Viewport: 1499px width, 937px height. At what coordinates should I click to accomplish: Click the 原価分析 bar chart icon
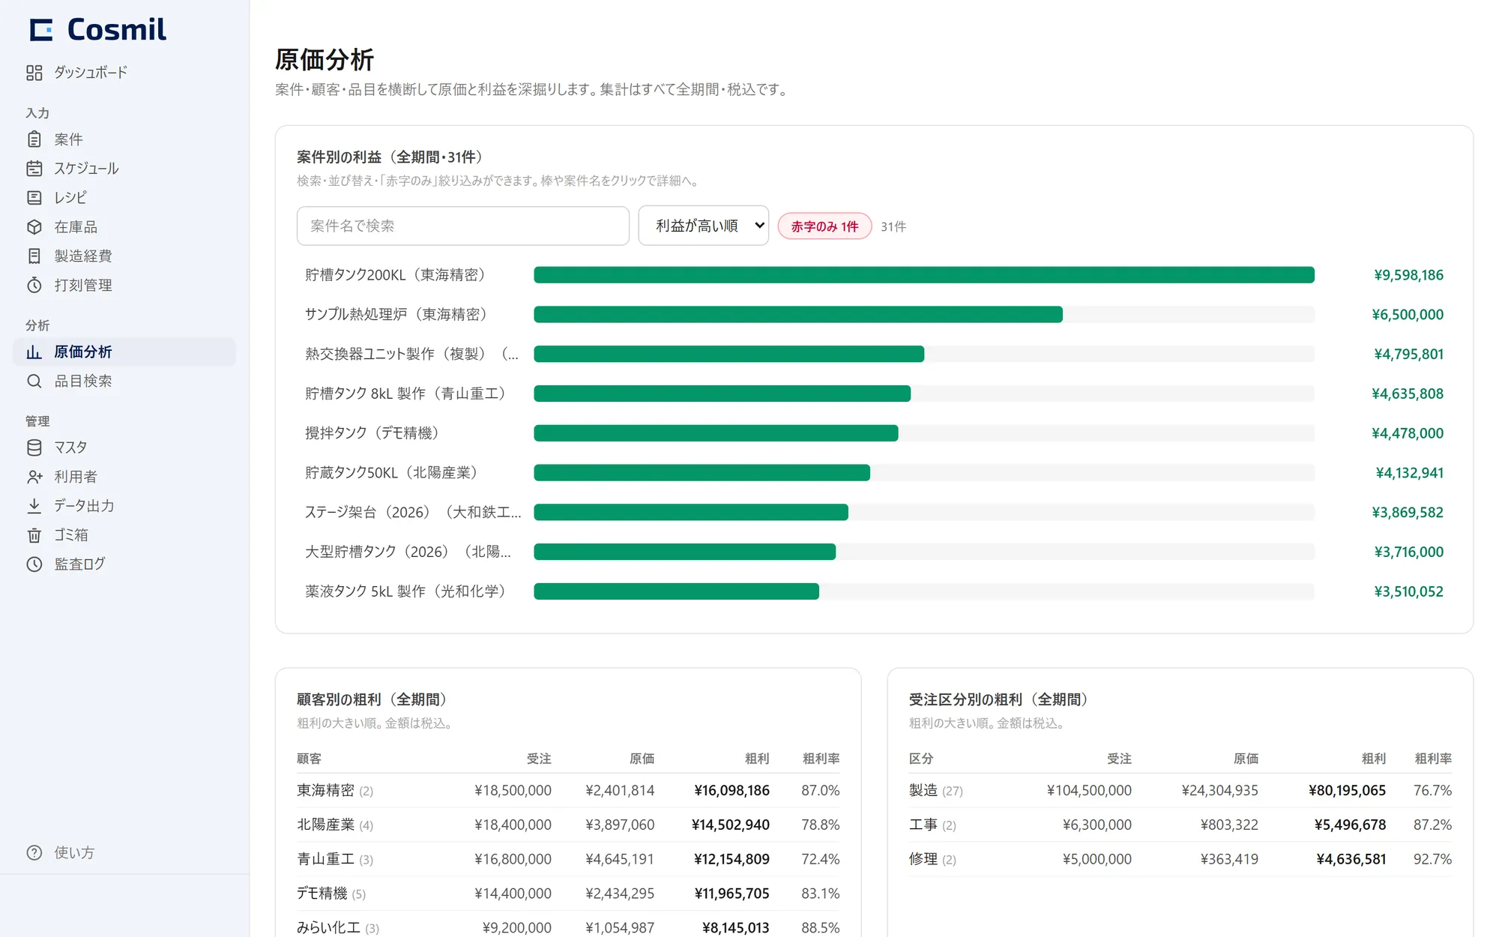pyautogui.click(x=34, y=352)
